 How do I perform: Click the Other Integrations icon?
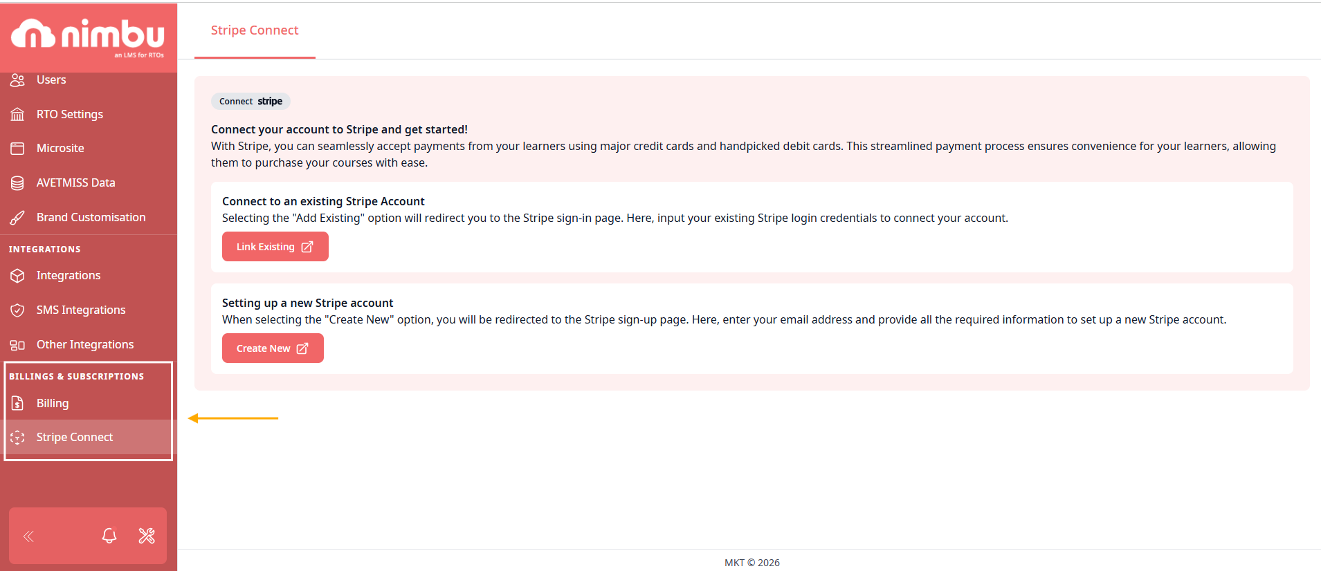point(17,345)
